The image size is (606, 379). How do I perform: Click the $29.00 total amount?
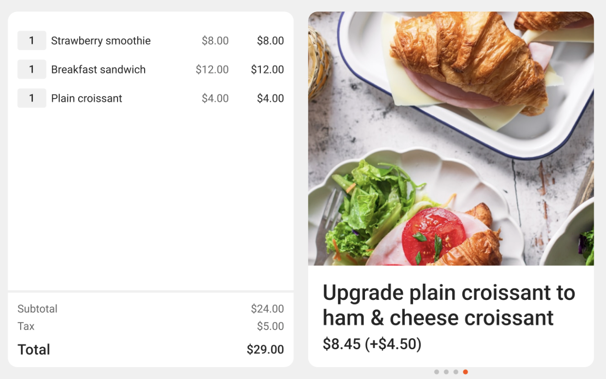pyautogui.click(x=265, y=350)
